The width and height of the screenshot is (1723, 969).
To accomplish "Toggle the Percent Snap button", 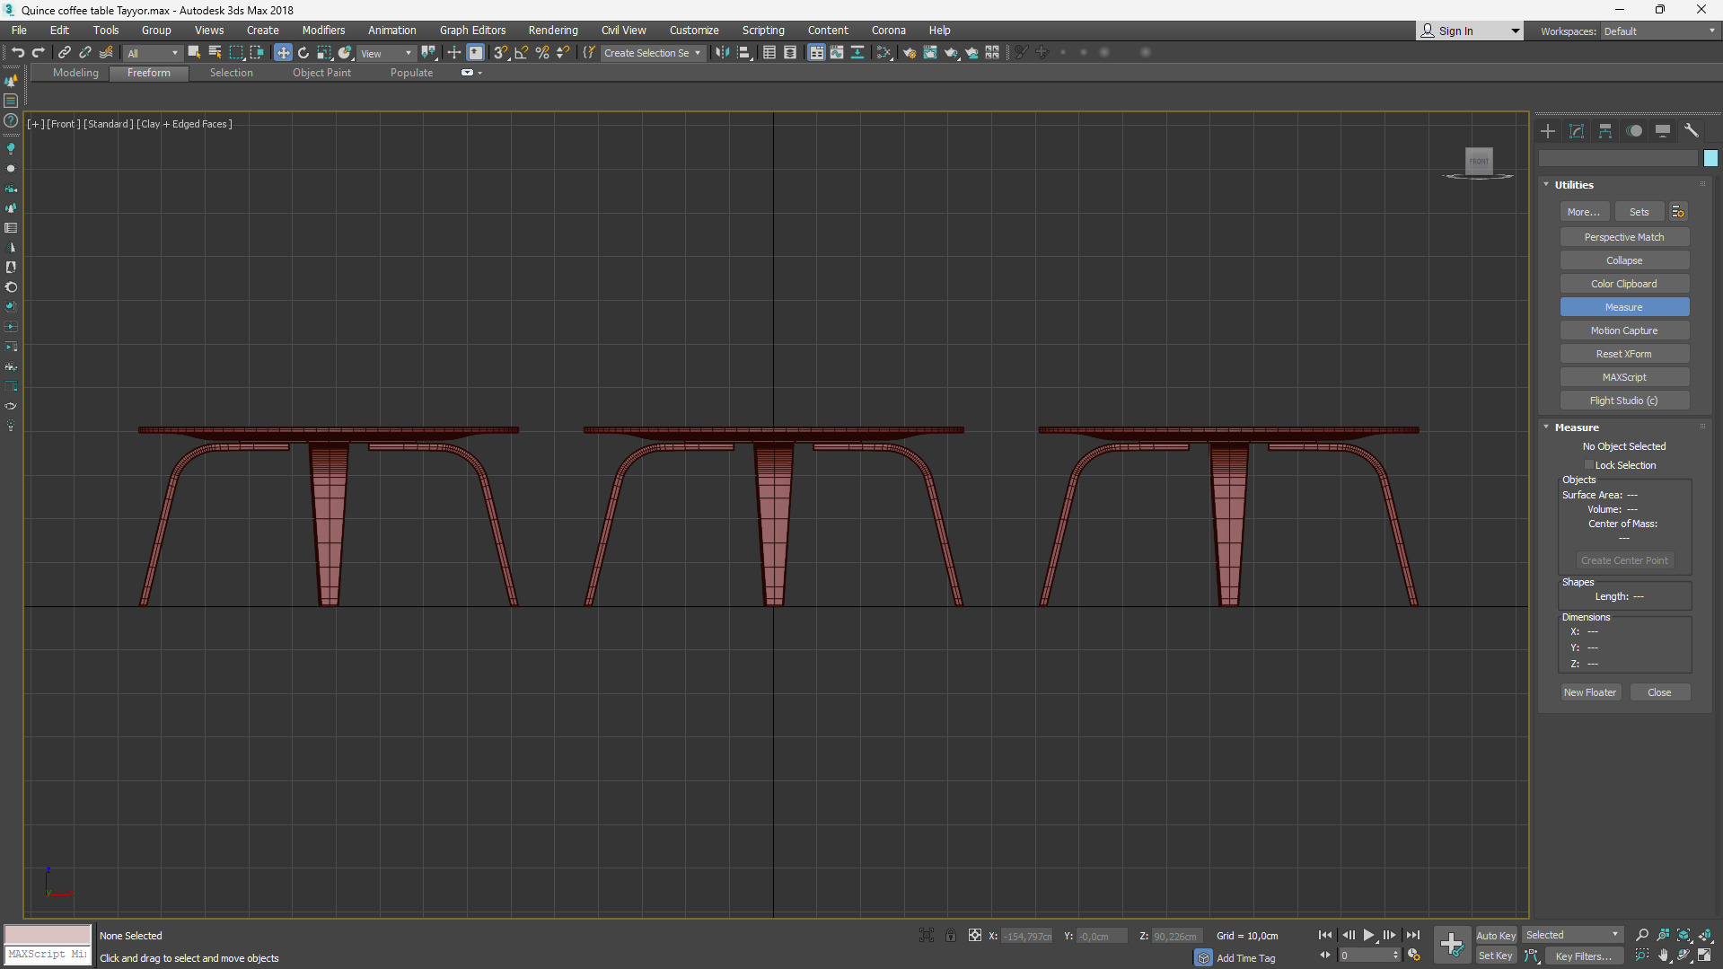I will coord(542,53).
